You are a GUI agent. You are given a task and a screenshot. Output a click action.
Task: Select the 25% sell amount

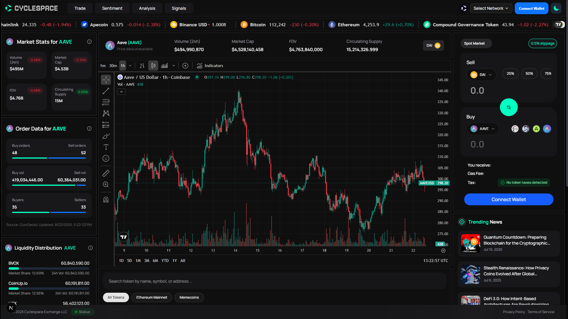point(510,74)
